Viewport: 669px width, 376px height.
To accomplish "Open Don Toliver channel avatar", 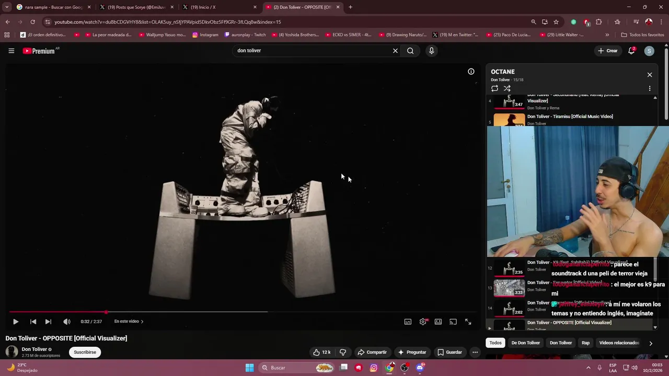I will coord(11,352).
